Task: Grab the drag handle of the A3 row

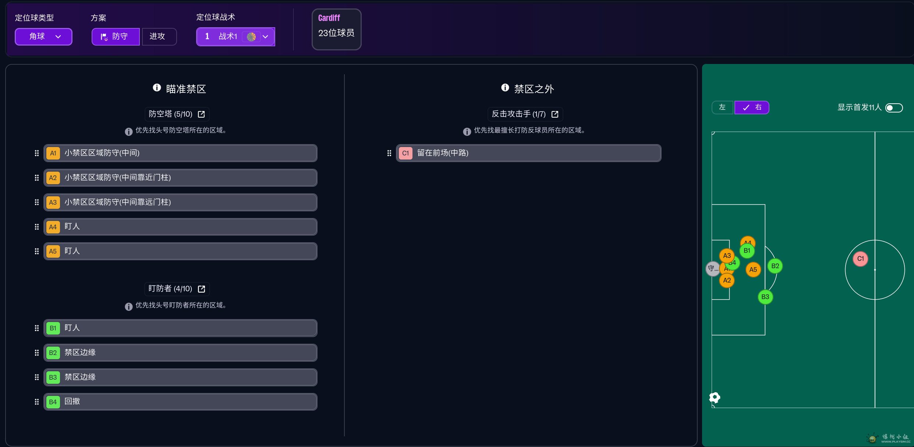Action: coord(37,202)
